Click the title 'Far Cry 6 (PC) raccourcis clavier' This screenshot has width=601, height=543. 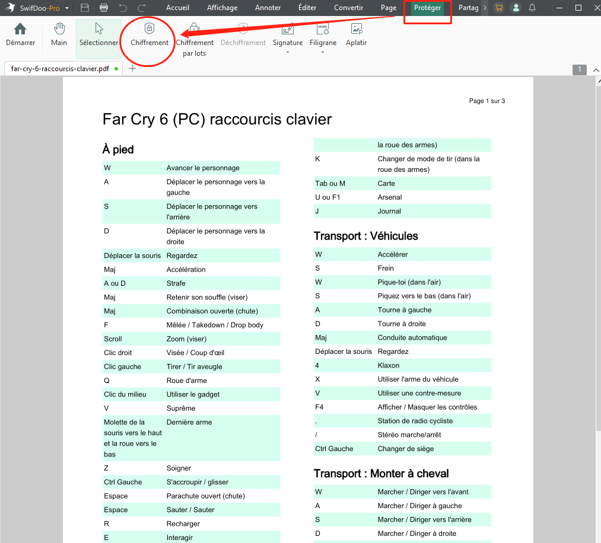coord(217,119)
